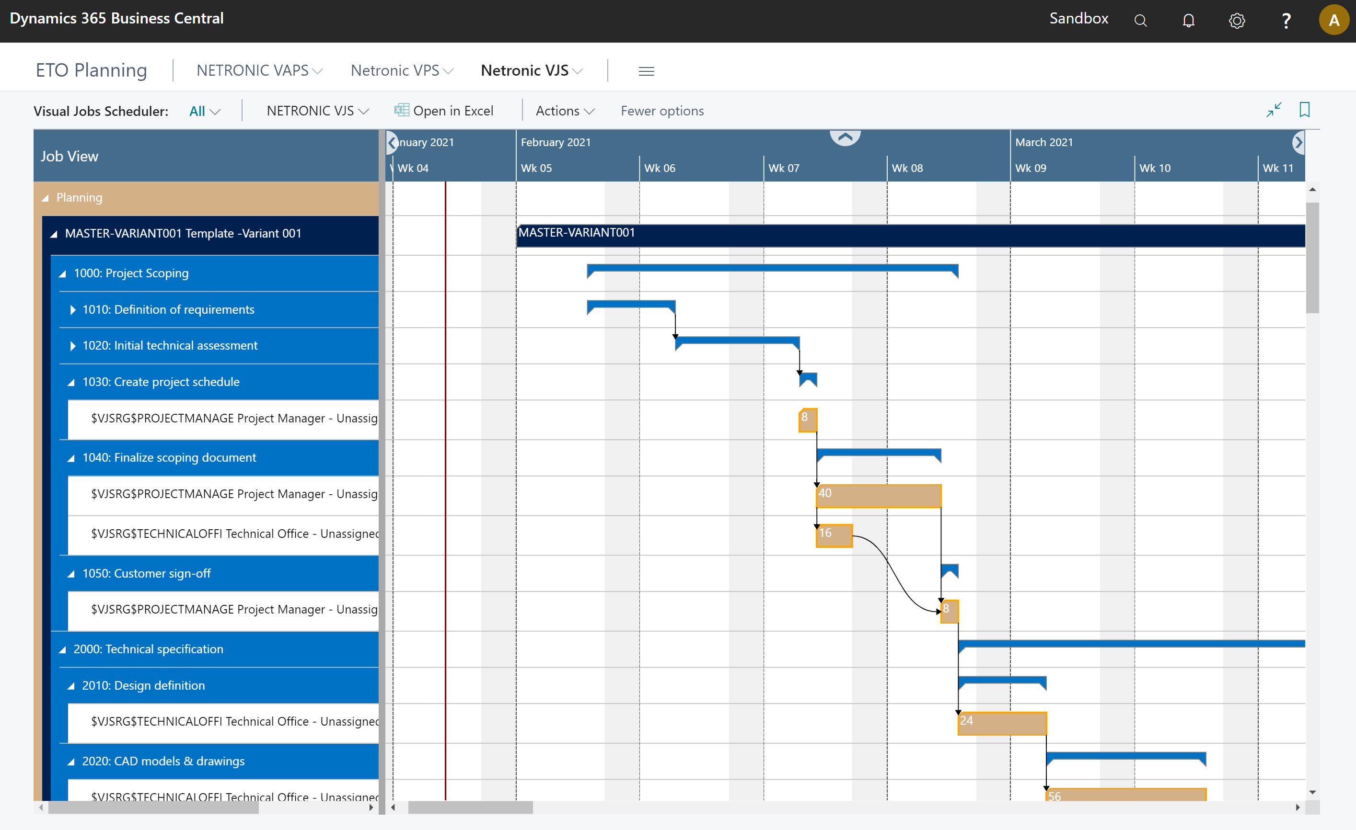Click the Excel icon next to Open in Excel
1356x830 pixels.
pos(401,110)
